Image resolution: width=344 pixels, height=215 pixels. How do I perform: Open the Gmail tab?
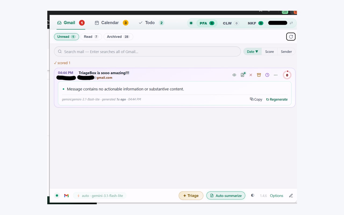coord(71,23)
